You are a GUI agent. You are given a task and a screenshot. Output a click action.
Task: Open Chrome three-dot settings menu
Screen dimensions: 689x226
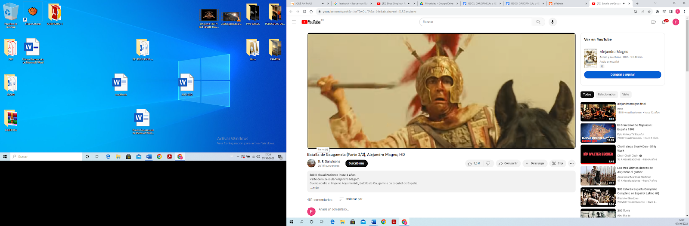tap(685, 12)
